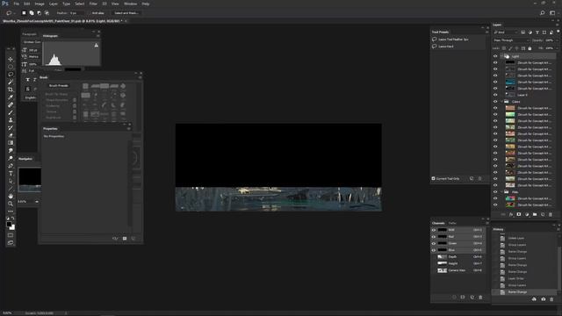
Task: Toggle Current Tool Only checkbox
Action: coord(433,178)
